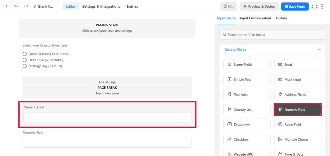This screenshot has height=156, width=330.
Task: Add a Website URL field
Action: [x=247, y=152]
